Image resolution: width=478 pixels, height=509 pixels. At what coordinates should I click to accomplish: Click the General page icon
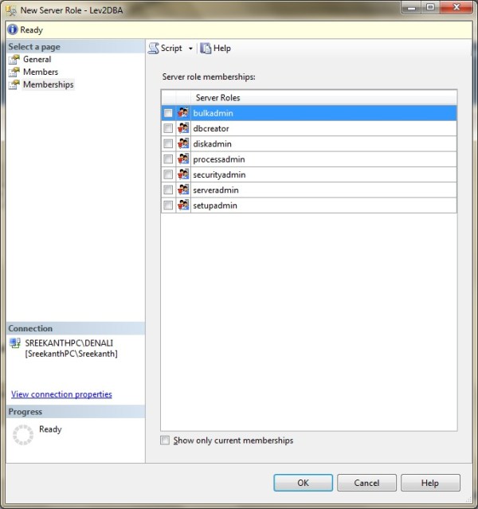point(14,60)
